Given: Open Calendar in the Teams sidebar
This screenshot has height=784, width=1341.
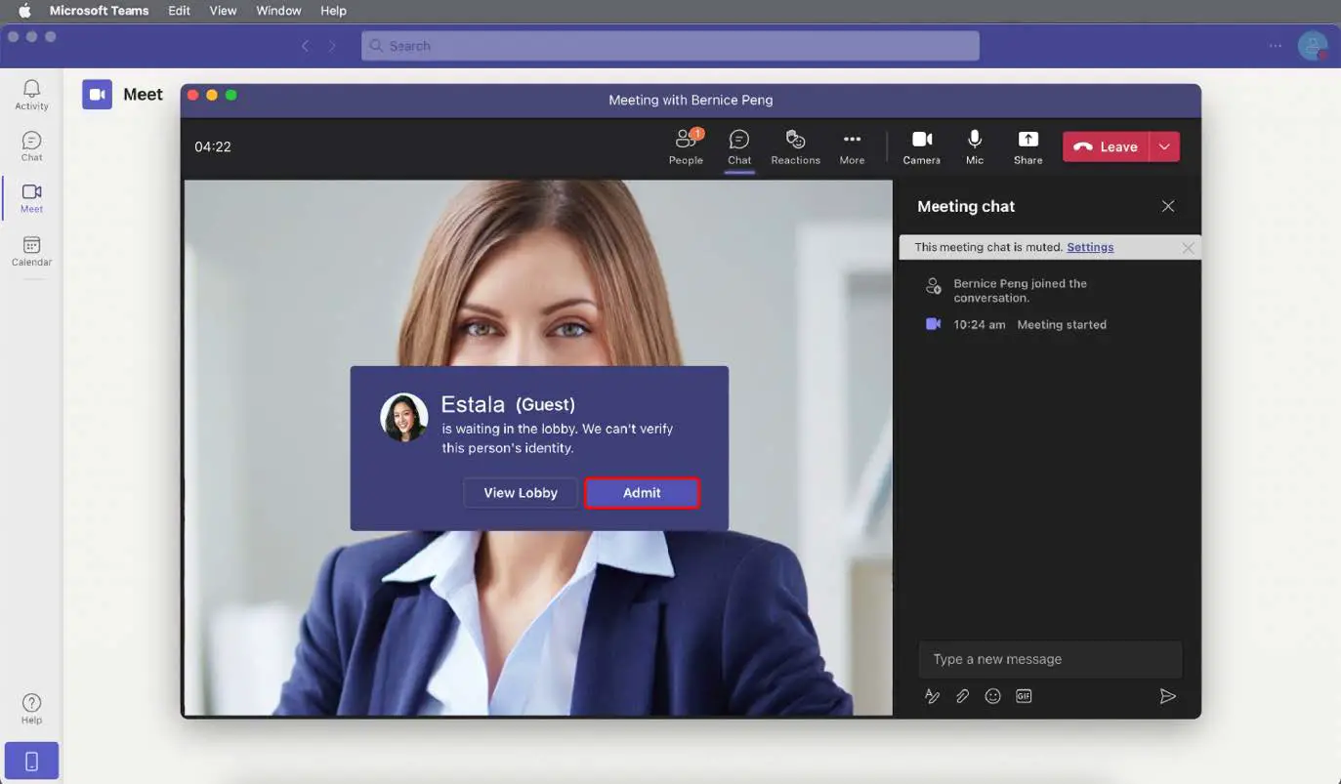Looking at the screenshot, I should 31,251.
